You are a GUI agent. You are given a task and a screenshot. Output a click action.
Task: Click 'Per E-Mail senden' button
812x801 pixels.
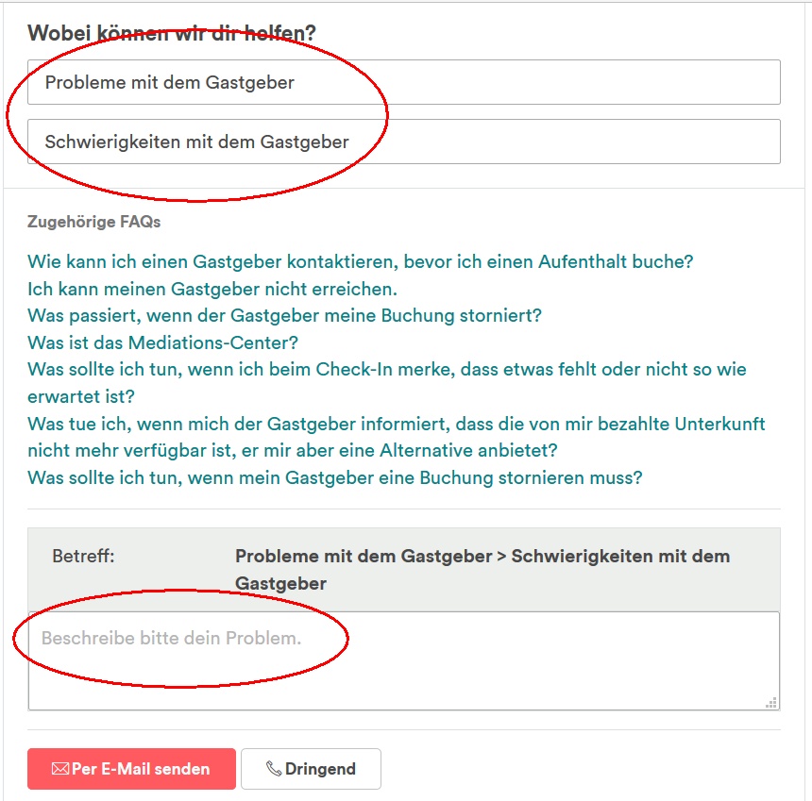coord(131,768)
